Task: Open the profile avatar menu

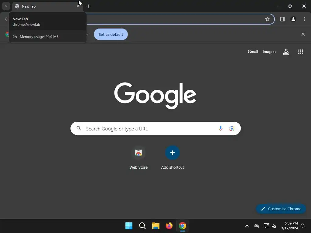Action: 293,19
